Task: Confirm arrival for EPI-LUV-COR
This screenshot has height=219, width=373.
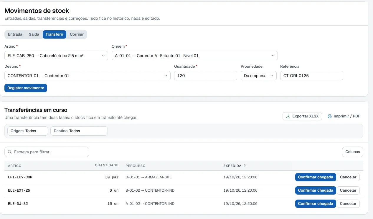Action: point(316,177)
